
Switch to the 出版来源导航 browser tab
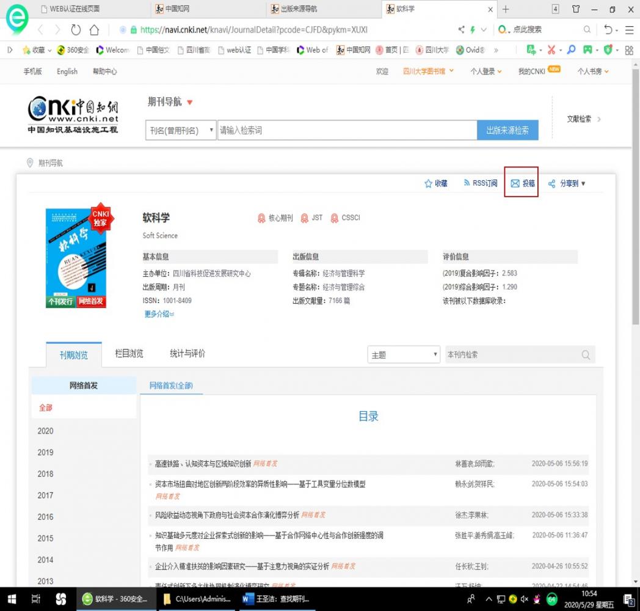click(324, 9)
